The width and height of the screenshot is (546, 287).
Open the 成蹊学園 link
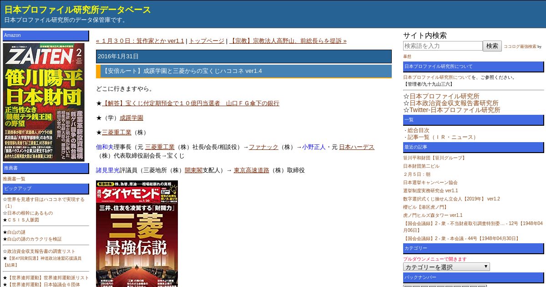(131, 118)
